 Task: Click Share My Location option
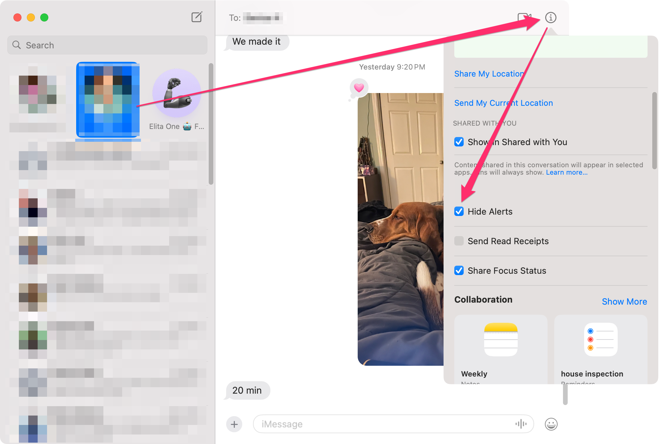490,73
